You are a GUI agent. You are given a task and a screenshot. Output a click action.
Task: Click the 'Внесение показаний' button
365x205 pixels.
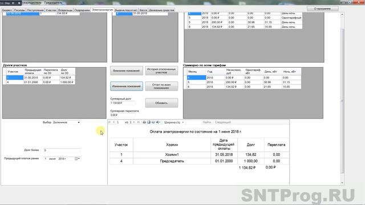pos(127,71)
